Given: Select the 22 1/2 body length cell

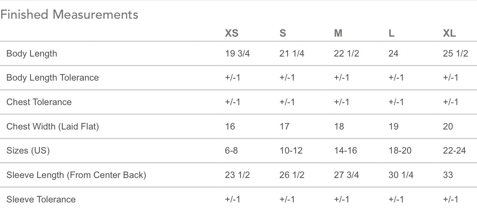Looking at the screenshot, I should (x=347, y=53).
